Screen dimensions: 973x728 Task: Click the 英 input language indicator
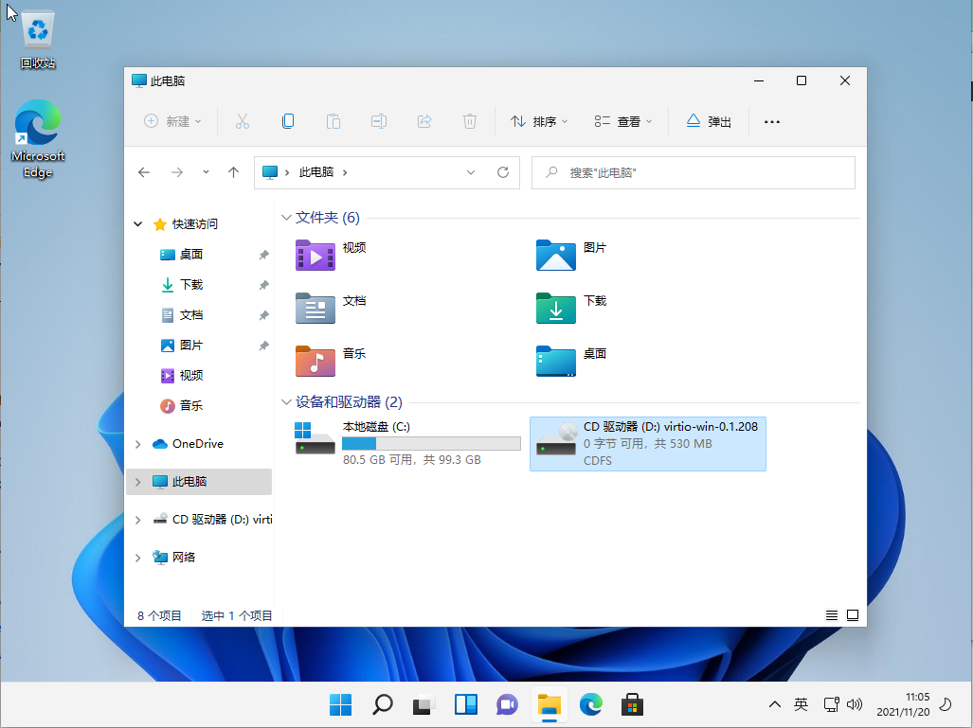801,704
